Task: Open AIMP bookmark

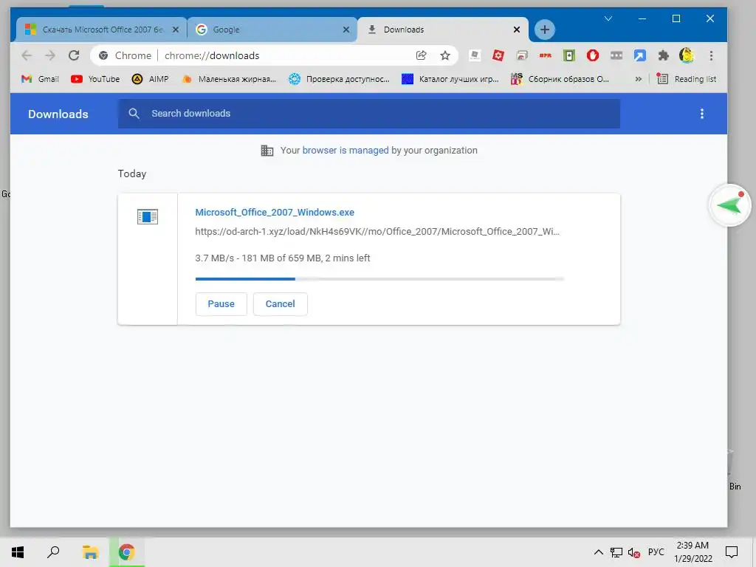Action: click(x=151, y=79)
